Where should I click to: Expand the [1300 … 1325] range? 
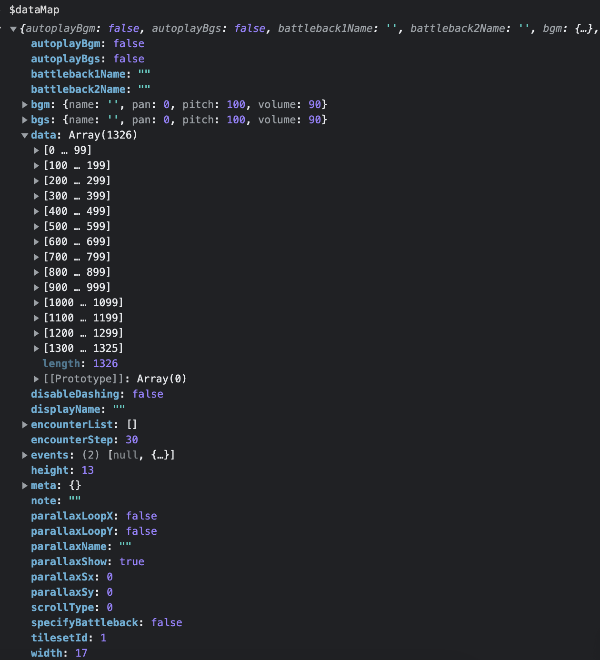36,349
